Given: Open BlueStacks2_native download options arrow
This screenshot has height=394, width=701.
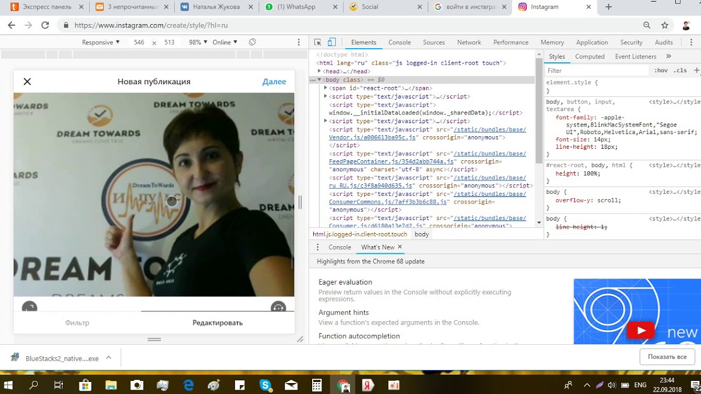Looking at the screenshot, I should (x=108, y=358).
